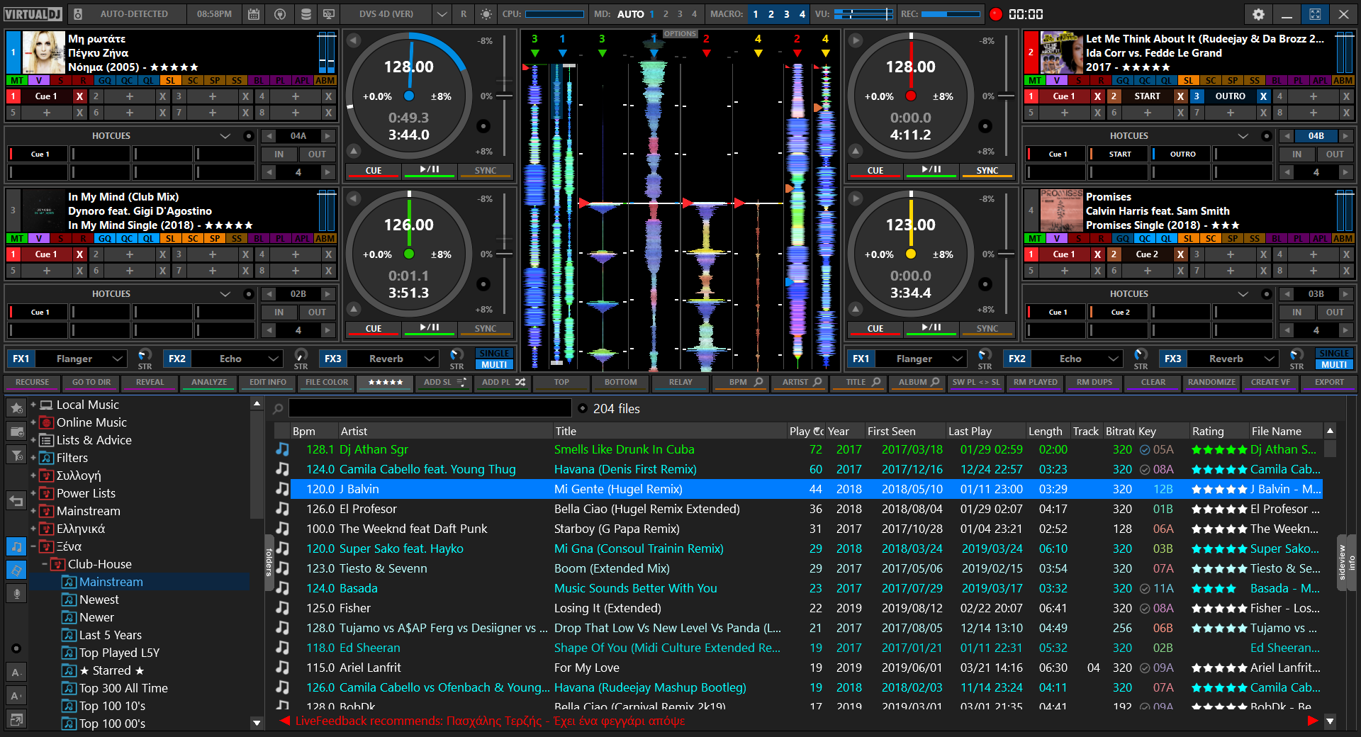Click the RANDOMIZE button

[x=1211, y=382]
